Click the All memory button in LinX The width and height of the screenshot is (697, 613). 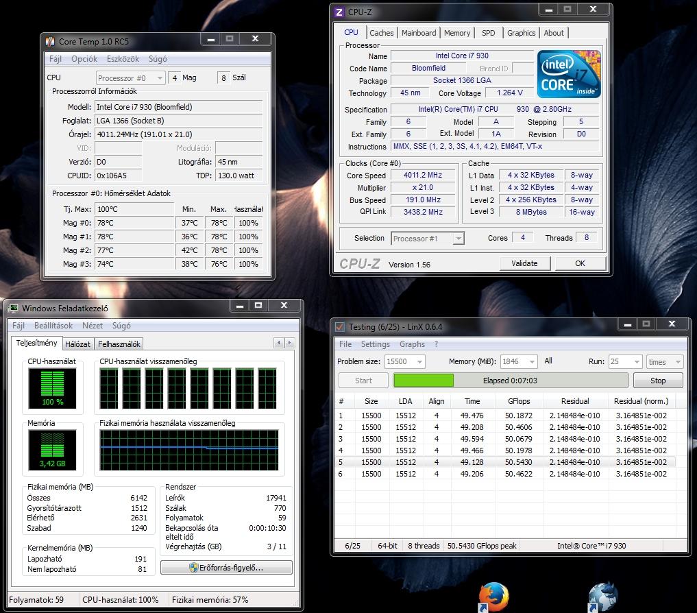point(548,361)
